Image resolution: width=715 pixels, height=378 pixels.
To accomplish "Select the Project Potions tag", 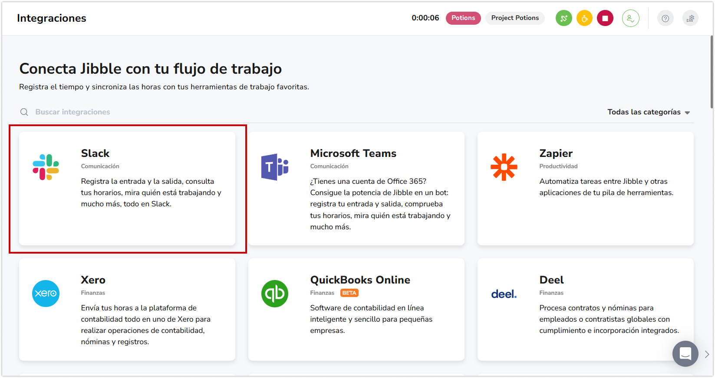I will (515, 18).
